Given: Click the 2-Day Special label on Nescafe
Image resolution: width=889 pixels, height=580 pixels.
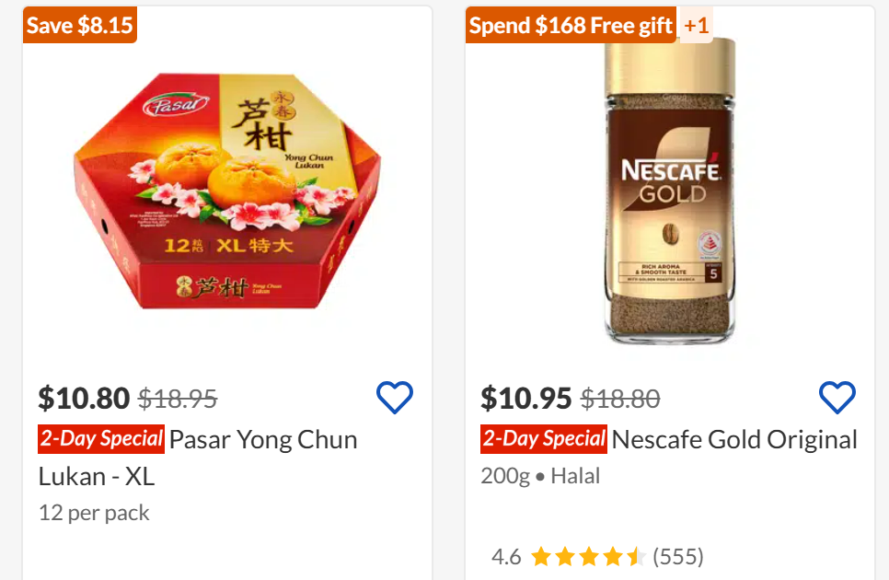Looking at the screenshot, I should tap(544, 439).
